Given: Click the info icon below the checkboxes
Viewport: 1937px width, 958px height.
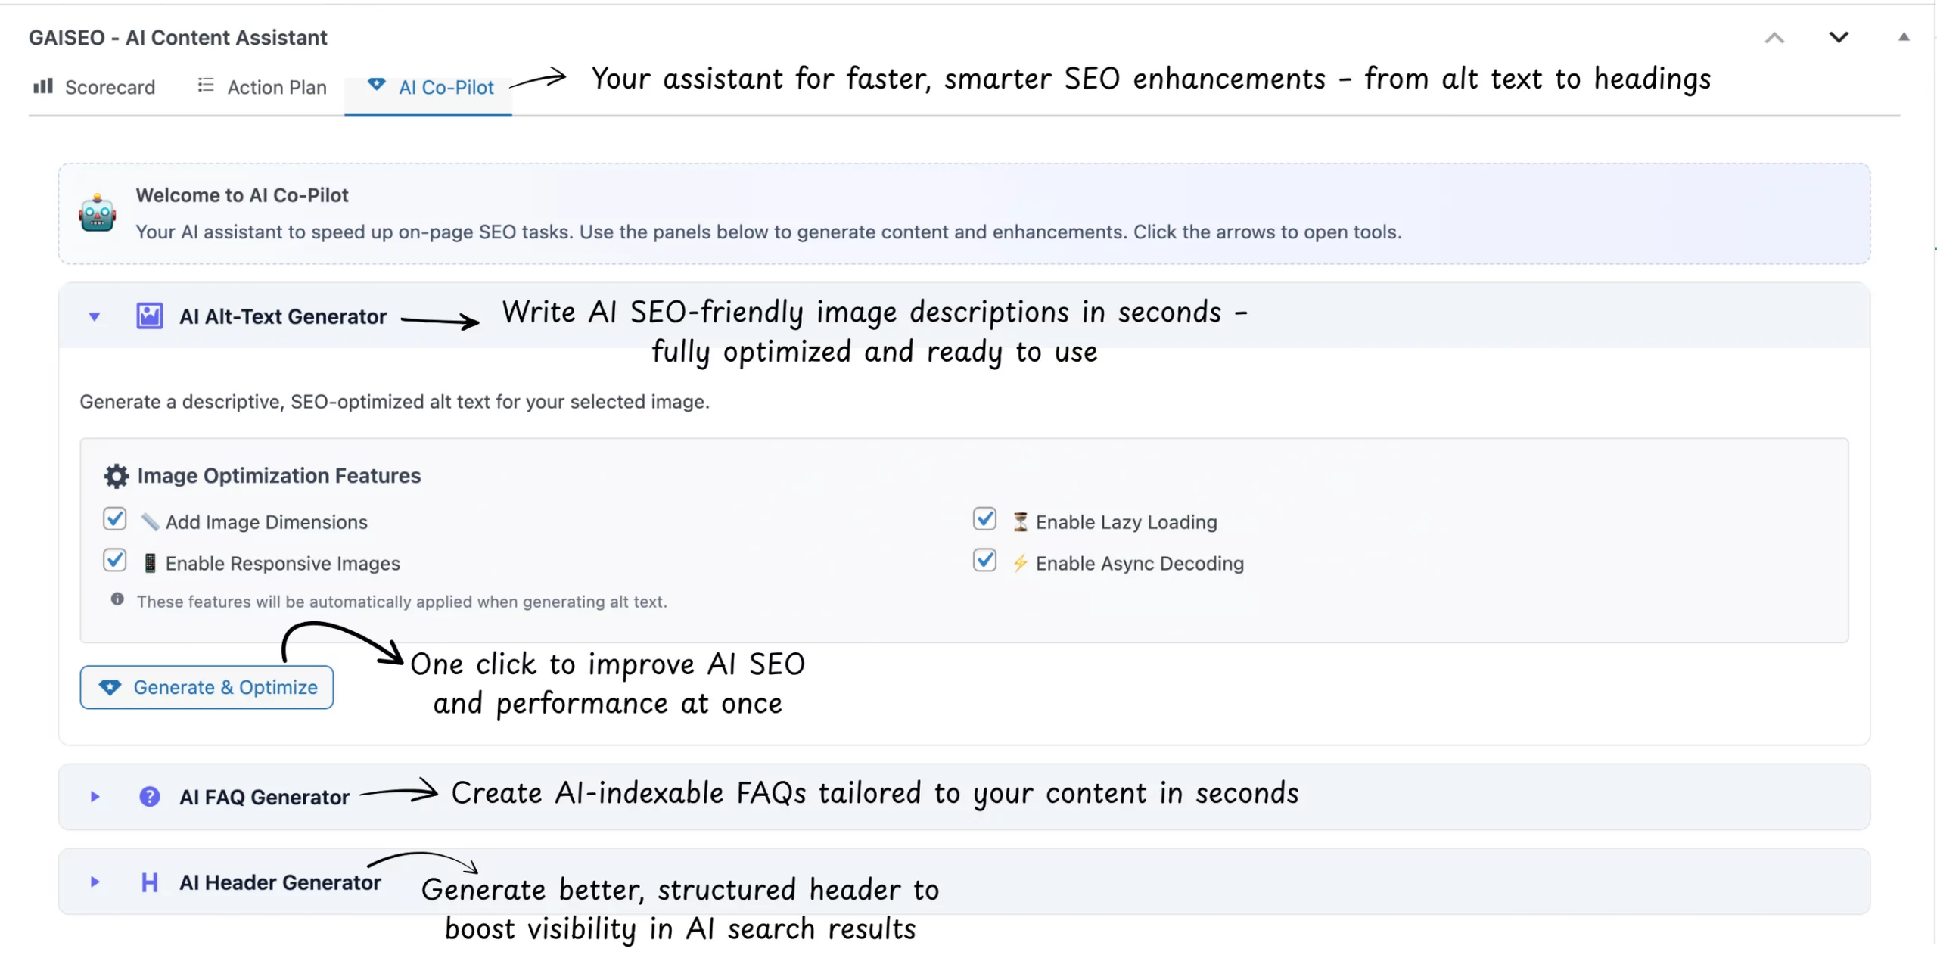Looking at the screenshot, I should coord(117,599).
